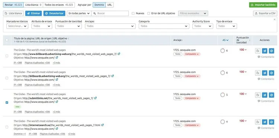This screenshot has height=138, width=279.
Task: Open target URL external icon in www.billboards row
Action: (57, 57)
